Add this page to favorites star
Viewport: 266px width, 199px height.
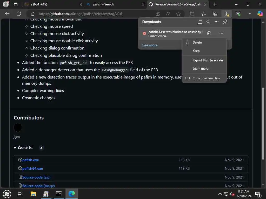(x=178, y=14)
